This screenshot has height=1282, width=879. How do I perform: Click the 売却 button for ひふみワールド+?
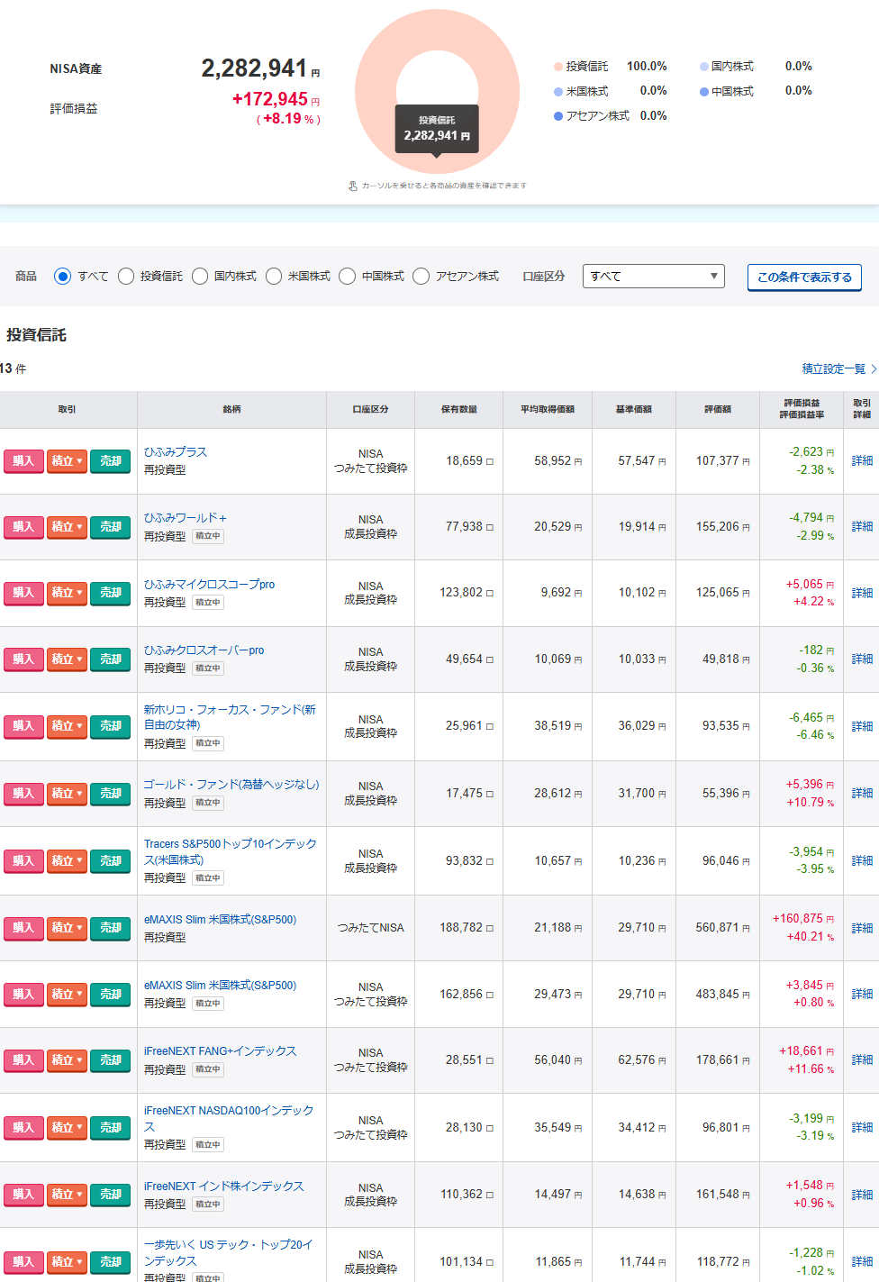(110, 527)
